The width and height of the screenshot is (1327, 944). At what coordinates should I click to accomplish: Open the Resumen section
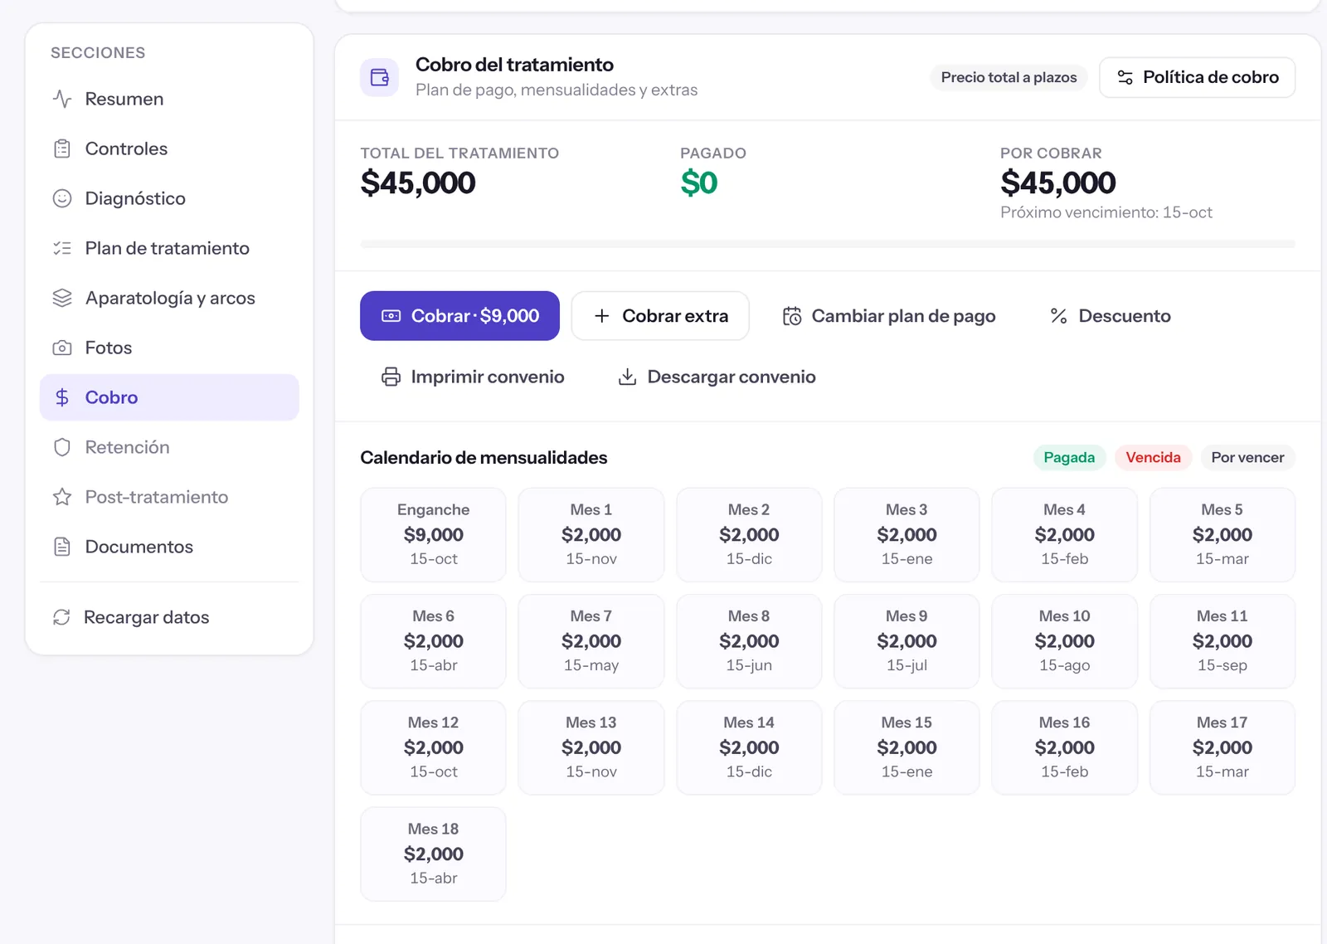[x=169, y=99]
